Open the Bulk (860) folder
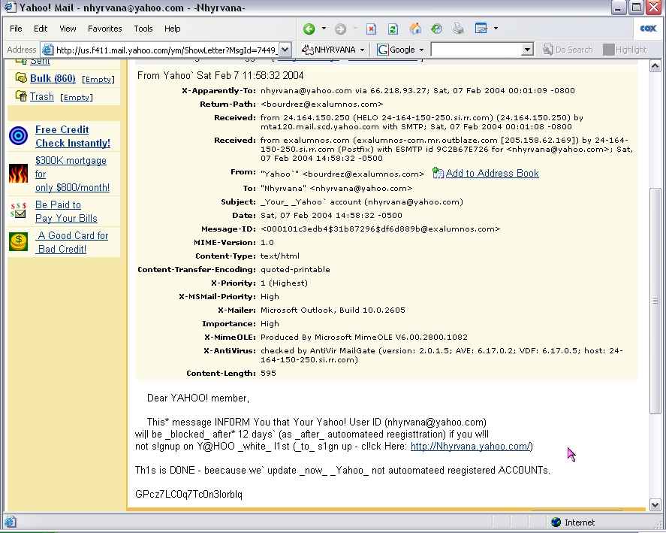This screenshot has height=533, width=666. (x=53, y=78)
